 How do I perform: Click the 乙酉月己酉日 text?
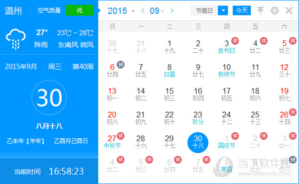(x=71, y=141)
